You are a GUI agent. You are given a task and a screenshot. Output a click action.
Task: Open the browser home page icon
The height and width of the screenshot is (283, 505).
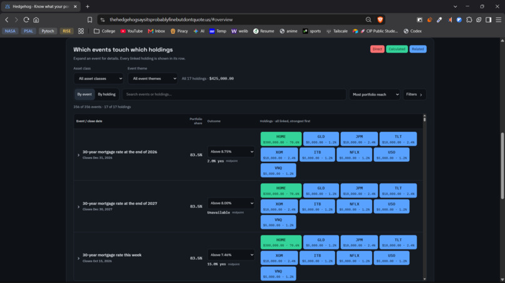click(x=36, y=19)
